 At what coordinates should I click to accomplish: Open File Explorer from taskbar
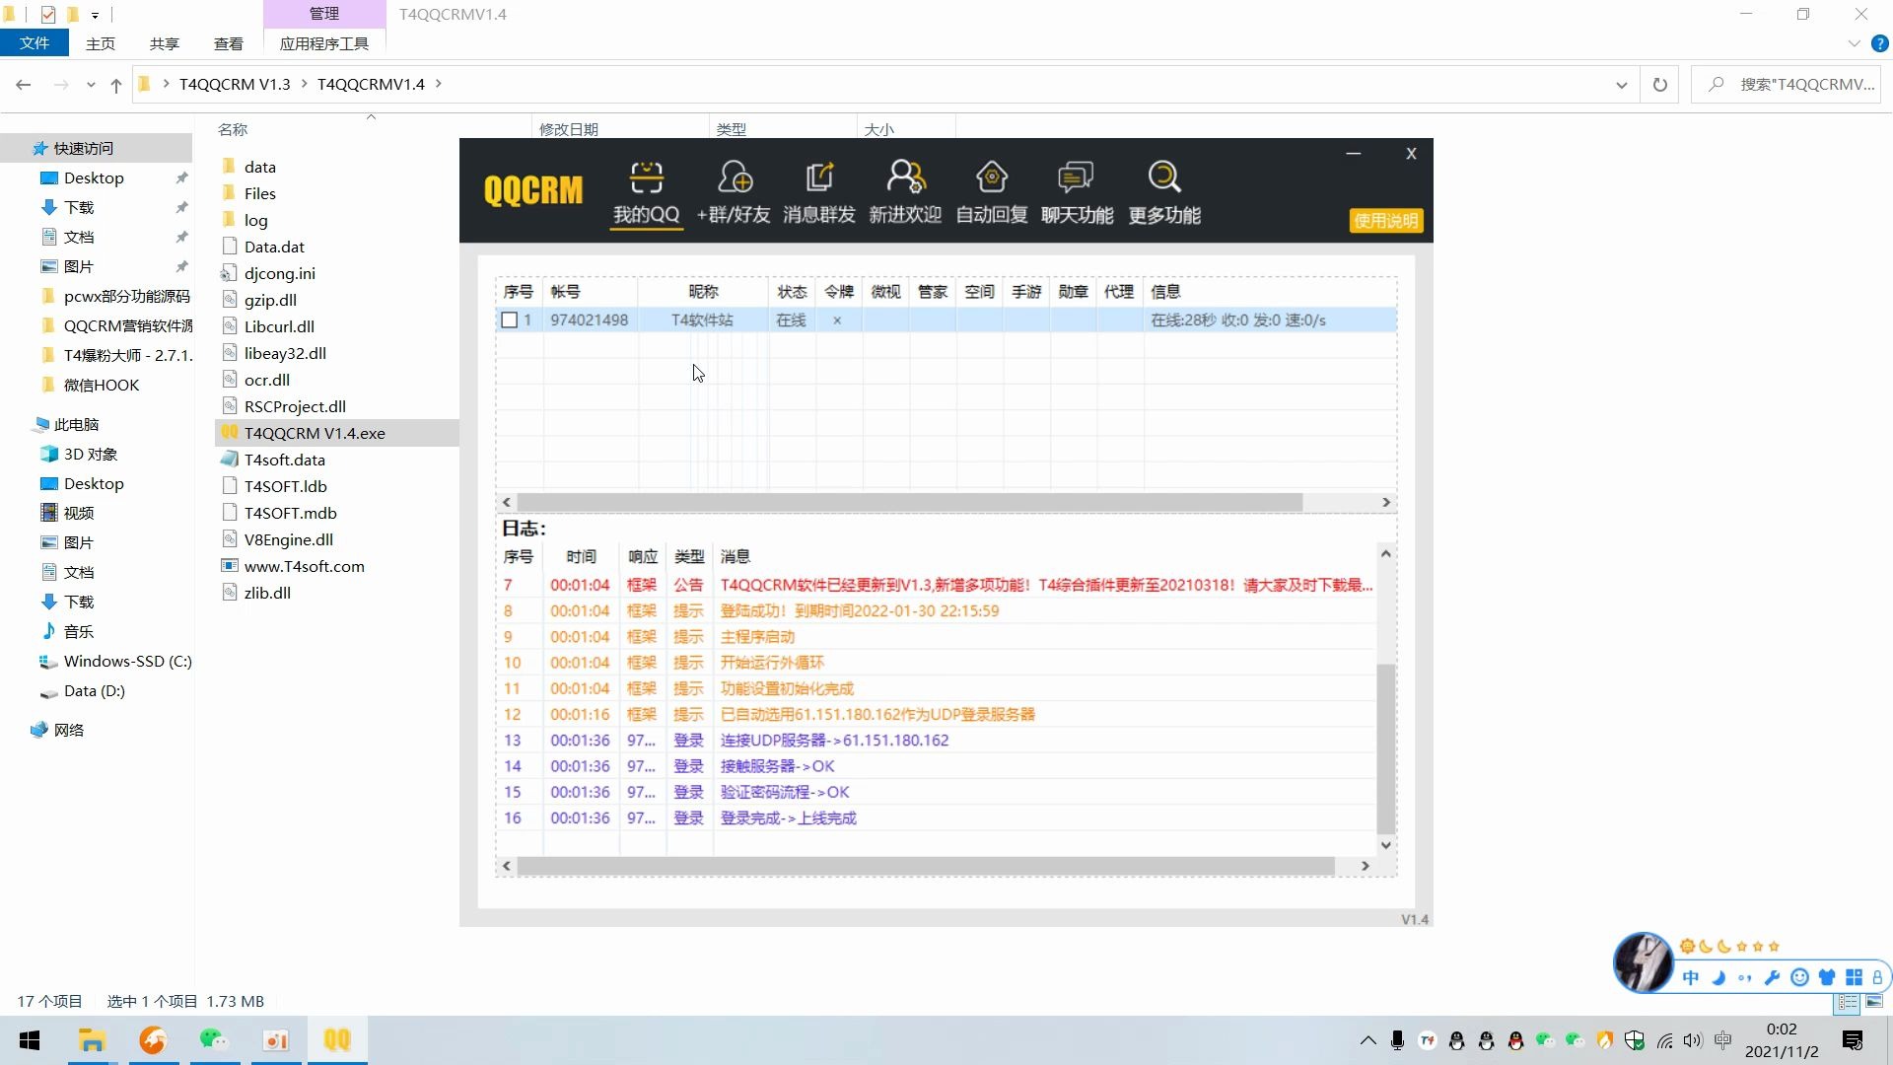click(92, 1040)
